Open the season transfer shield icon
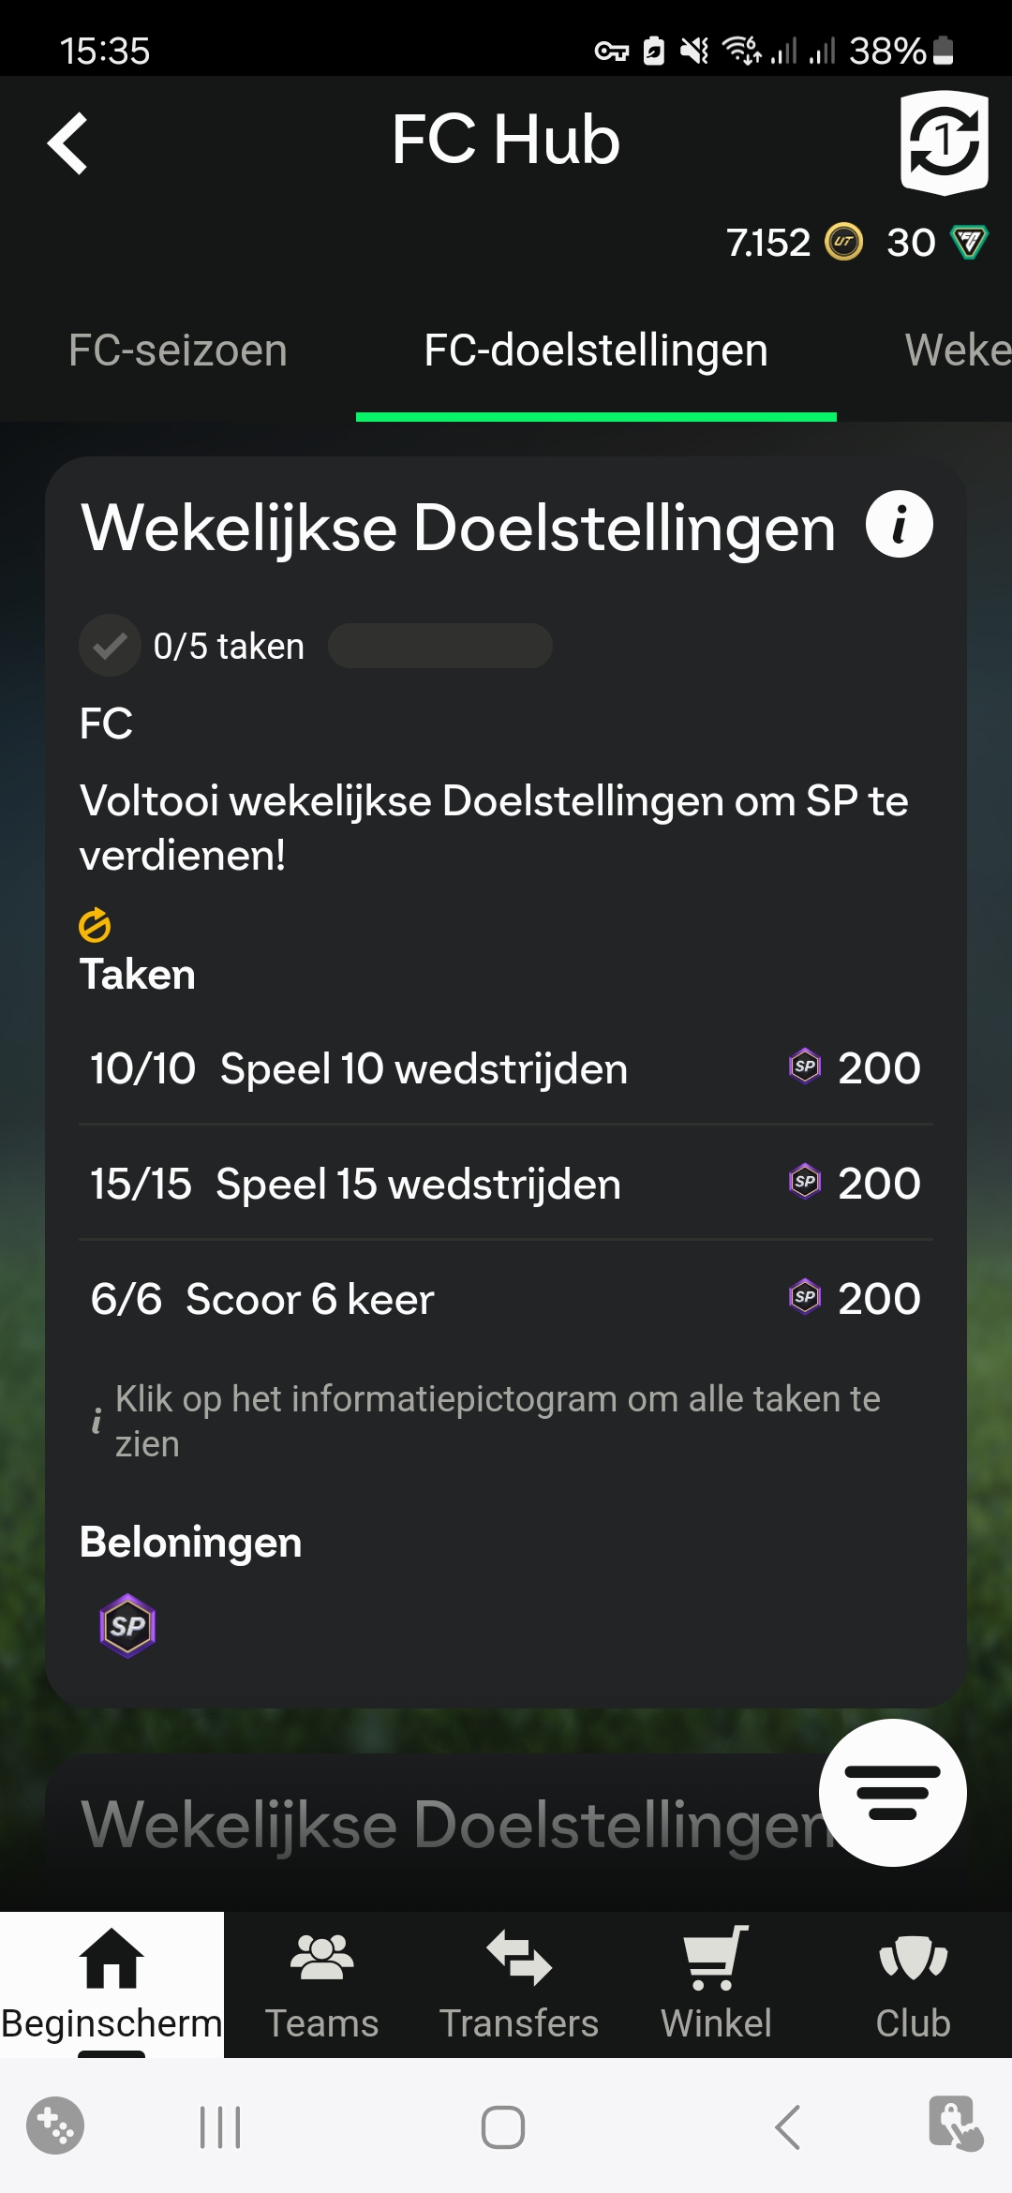This screenshot has height=2193, width=1012. click(944, 142)
